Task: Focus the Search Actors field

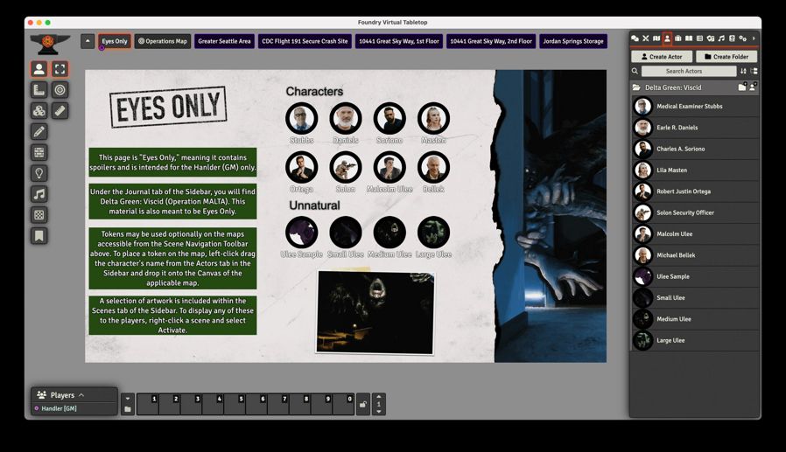Action: coord(688,71)
